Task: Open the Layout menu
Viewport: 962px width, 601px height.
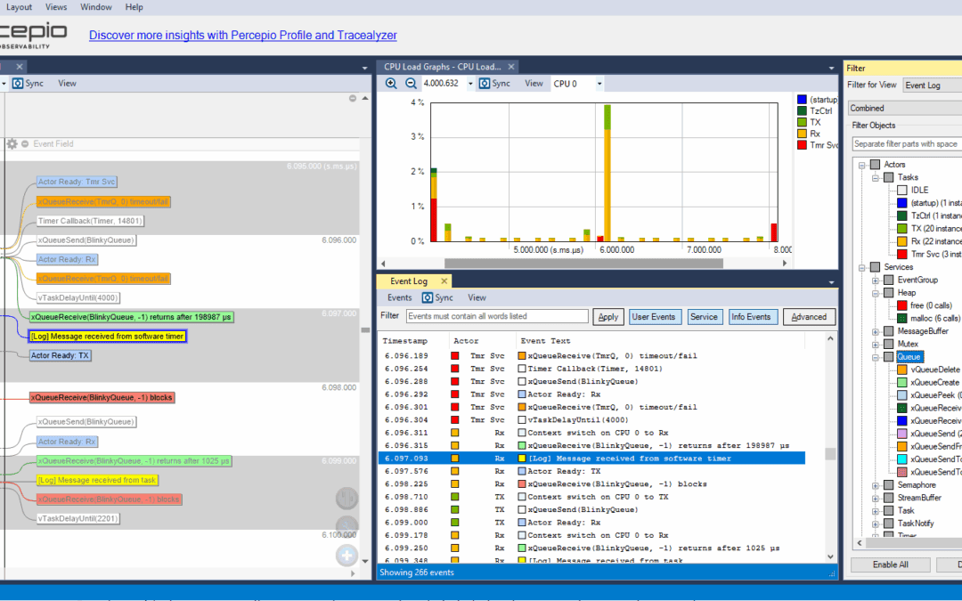Action: pyautogui.click(x=19, y=7)
